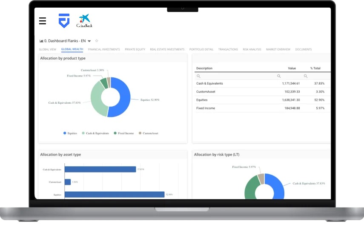Screen dimensions: 364x227
Task: Click the search icon under Description column
Action: point(198,76)
